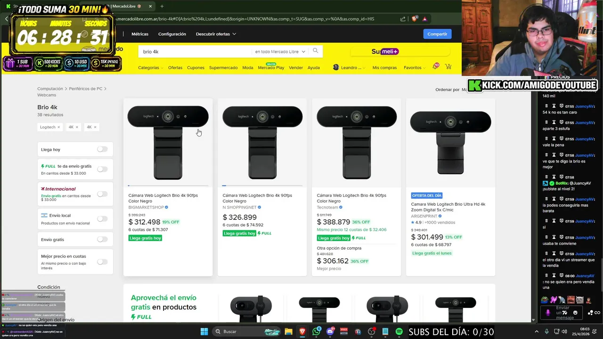
Task: Open Discord from the taskbar
Action: [330, 331]
